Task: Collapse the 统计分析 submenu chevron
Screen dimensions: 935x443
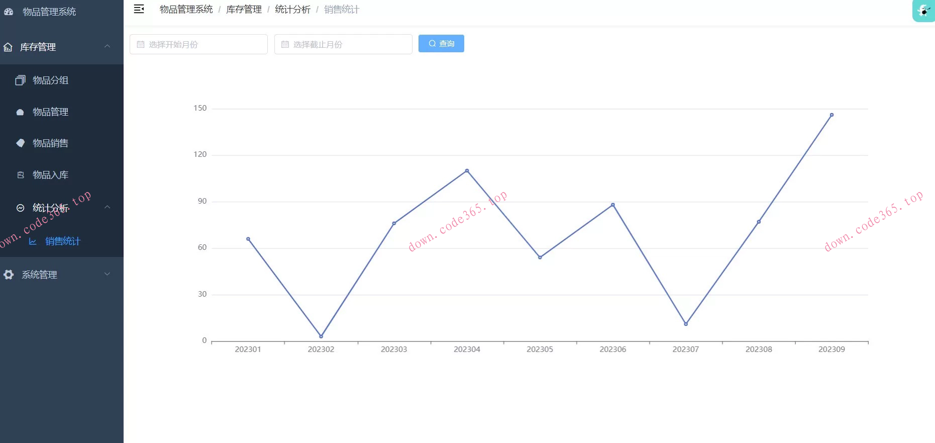Action: pos(107,207)
